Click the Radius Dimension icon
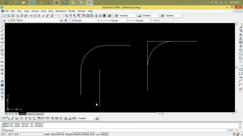The image size is (243, 136). click(22, 118)
